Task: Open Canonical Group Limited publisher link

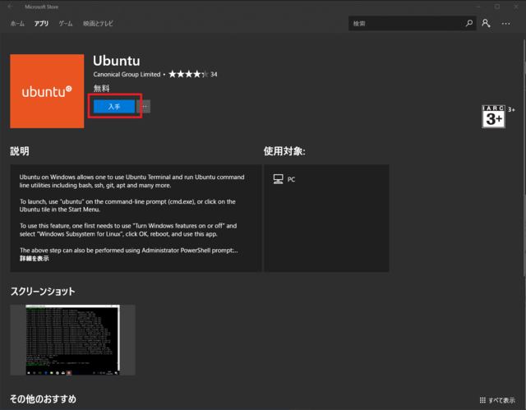Action: (x=127, y=75)
